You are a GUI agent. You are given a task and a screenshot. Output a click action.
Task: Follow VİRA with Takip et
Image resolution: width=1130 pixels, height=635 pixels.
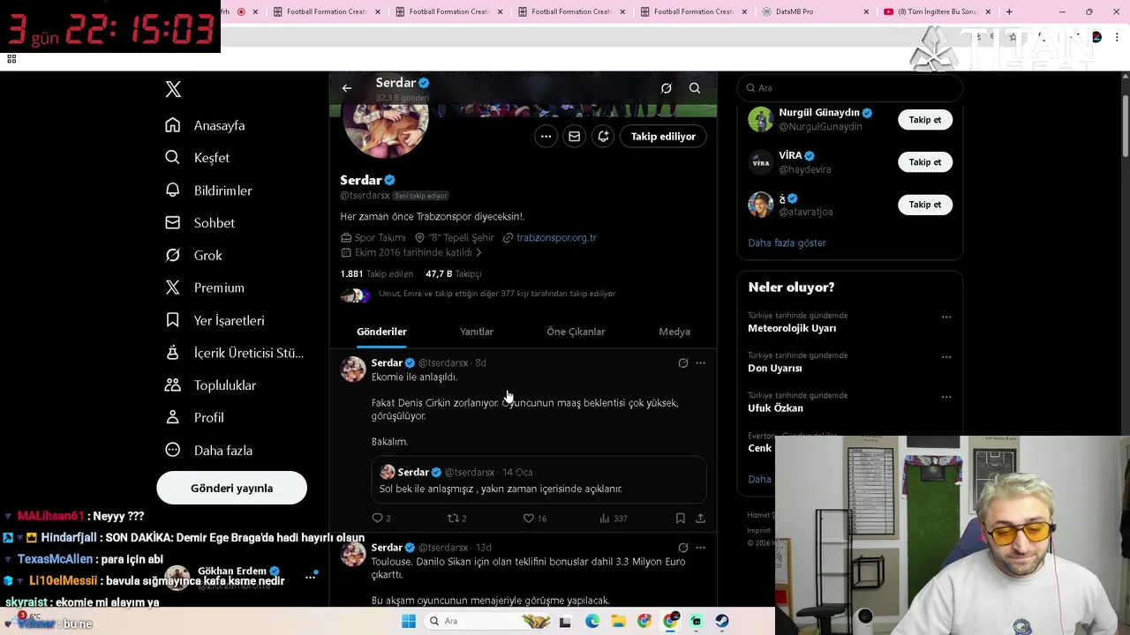(x=924, y=162)
